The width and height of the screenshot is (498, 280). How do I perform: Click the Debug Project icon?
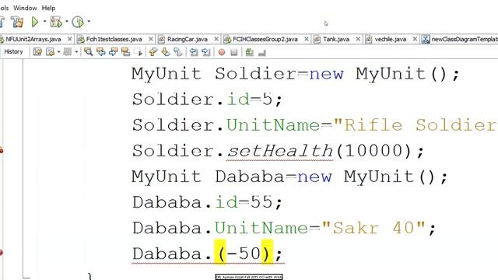click(56, 22)
